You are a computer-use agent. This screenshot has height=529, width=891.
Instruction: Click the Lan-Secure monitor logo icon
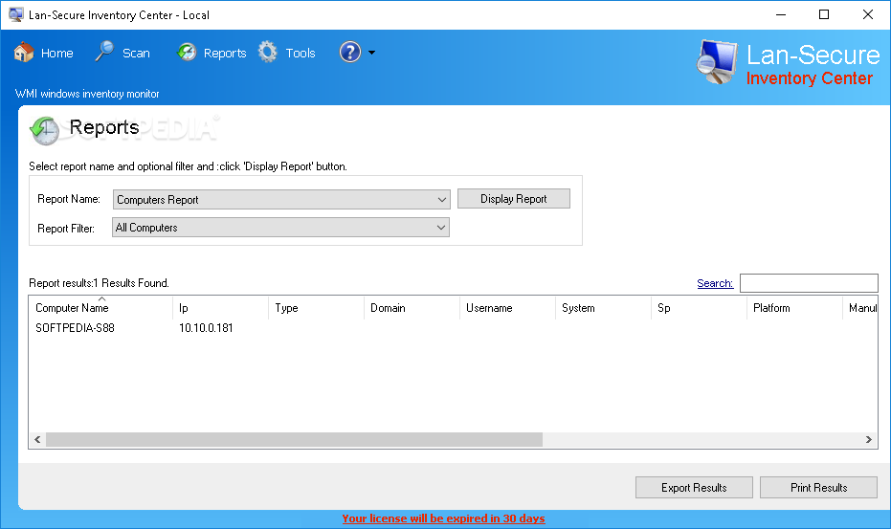pos(717,62)
